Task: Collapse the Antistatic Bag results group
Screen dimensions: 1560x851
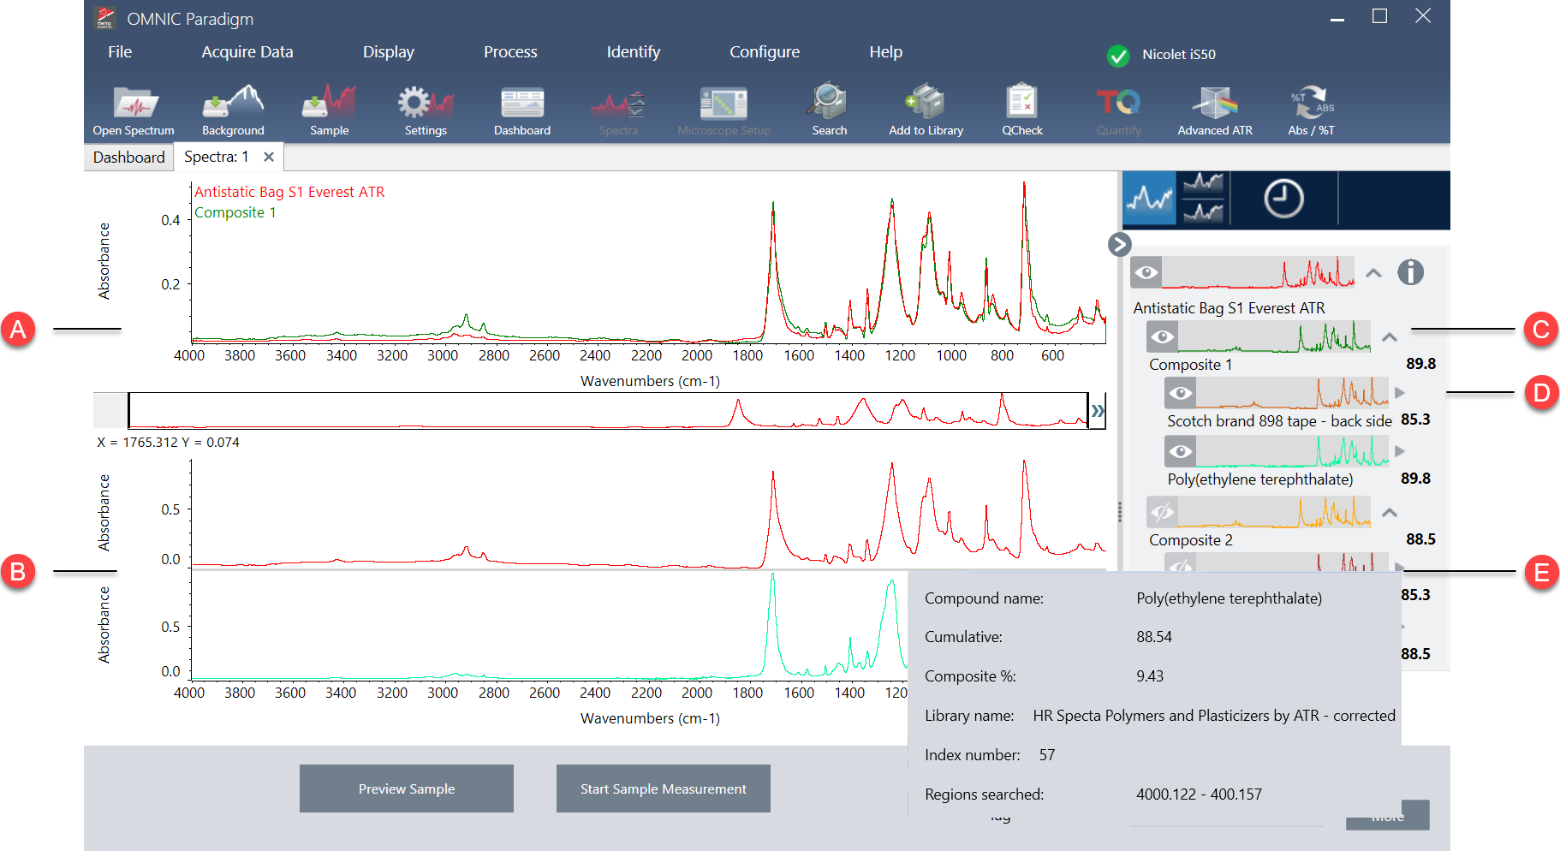Action: pyautogui.click(x=1373, y=273)
